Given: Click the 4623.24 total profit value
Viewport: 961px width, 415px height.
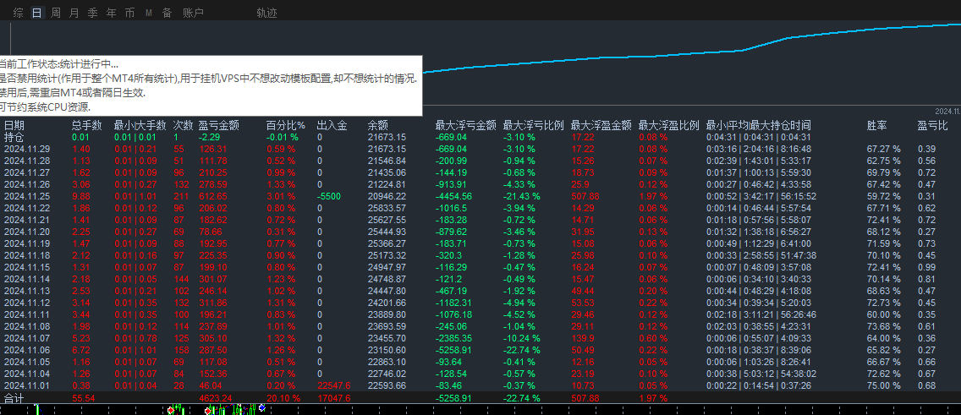Looking at the screenshot, I should (216, 397).
